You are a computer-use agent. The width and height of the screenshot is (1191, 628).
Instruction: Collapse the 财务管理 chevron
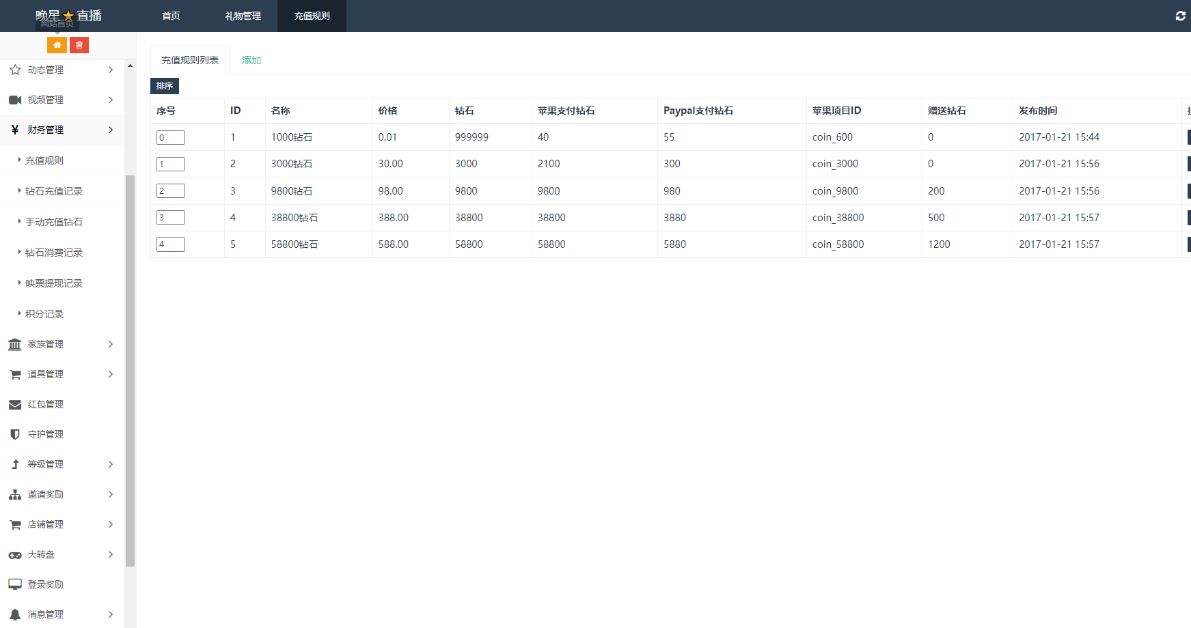tap(111, 130)
